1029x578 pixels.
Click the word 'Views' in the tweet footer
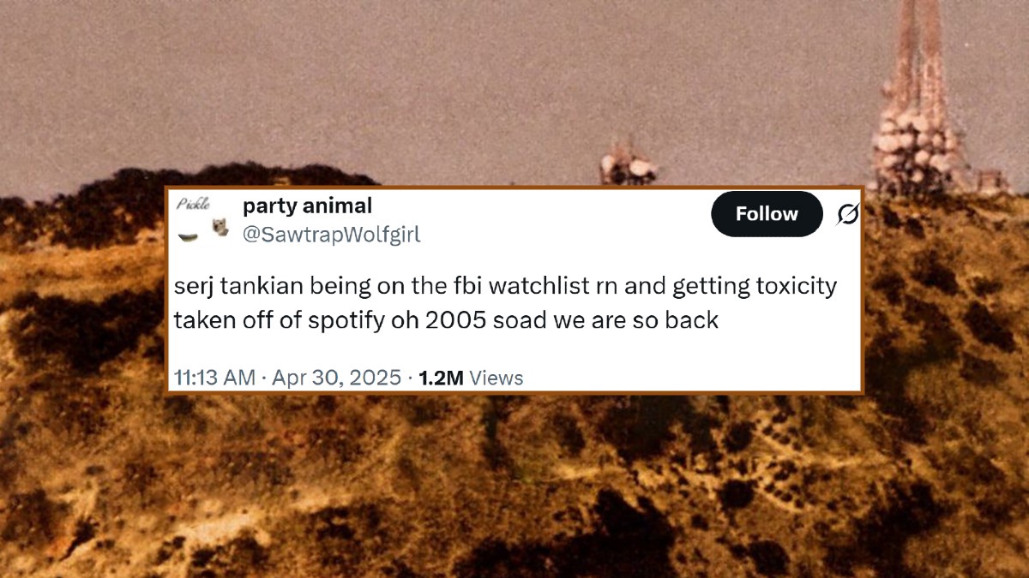pos(496,378)
